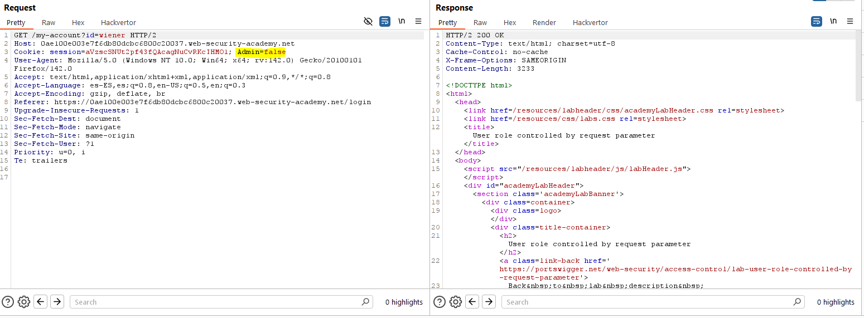This screenshot has width=864, height=318.
Task: Open Response search help icon
Action: [440, 302]
